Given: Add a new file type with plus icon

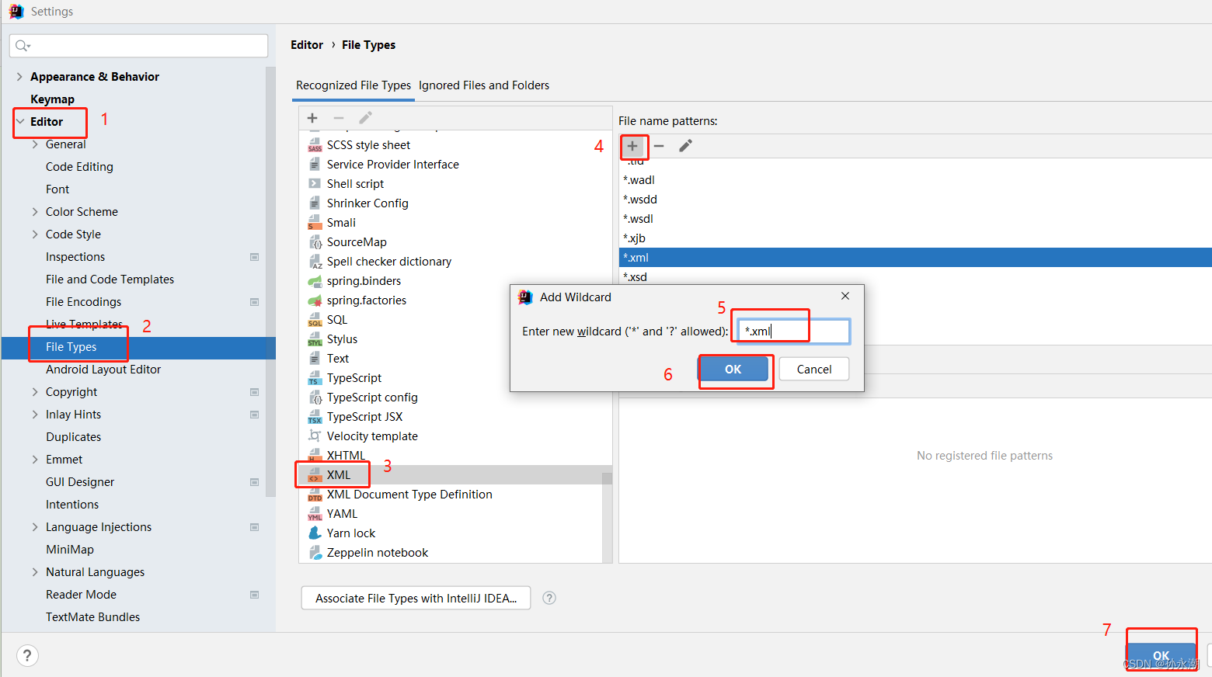Looking at the screenshot, I should point(312,118).
